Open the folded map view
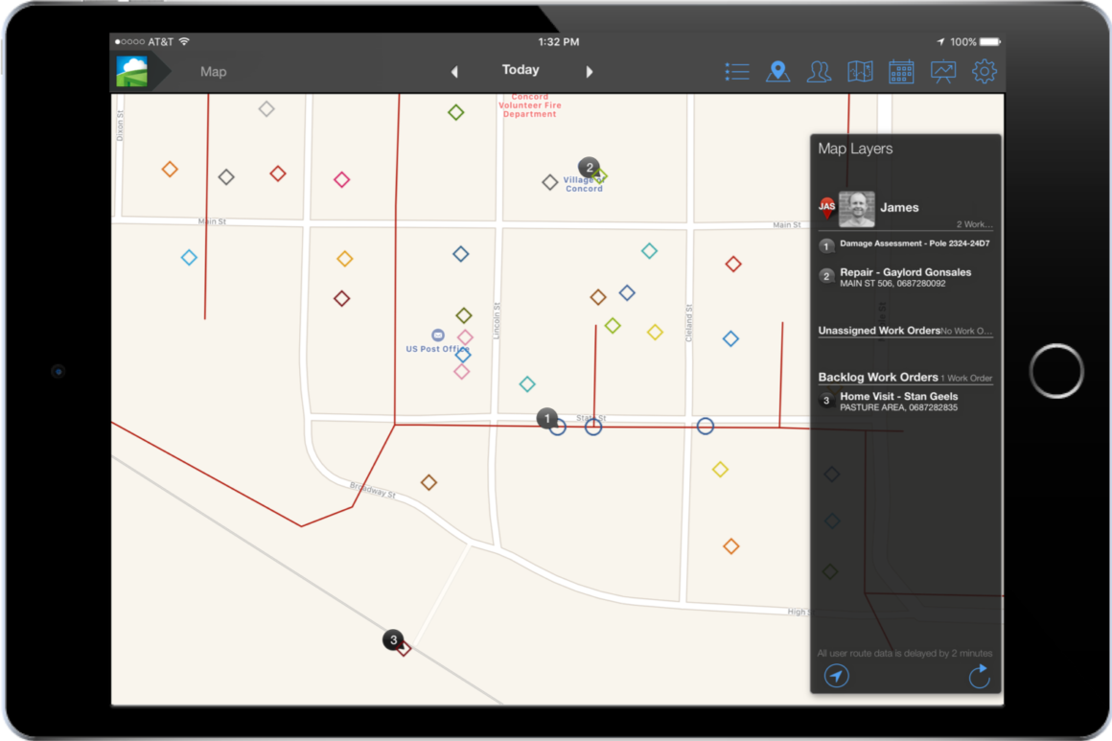The width and height of the screenshot is (1112, 741). coord(860,71)
